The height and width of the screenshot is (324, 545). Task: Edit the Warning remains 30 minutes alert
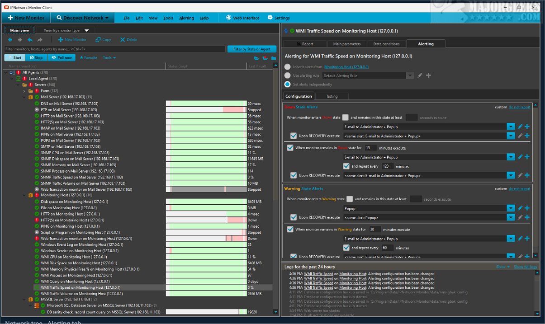pos(520,239)
